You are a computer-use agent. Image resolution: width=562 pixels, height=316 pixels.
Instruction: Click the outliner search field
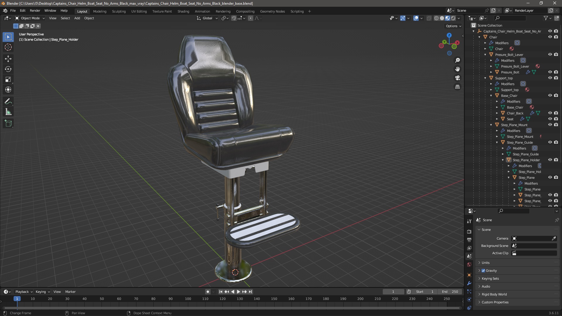[509, 18]
